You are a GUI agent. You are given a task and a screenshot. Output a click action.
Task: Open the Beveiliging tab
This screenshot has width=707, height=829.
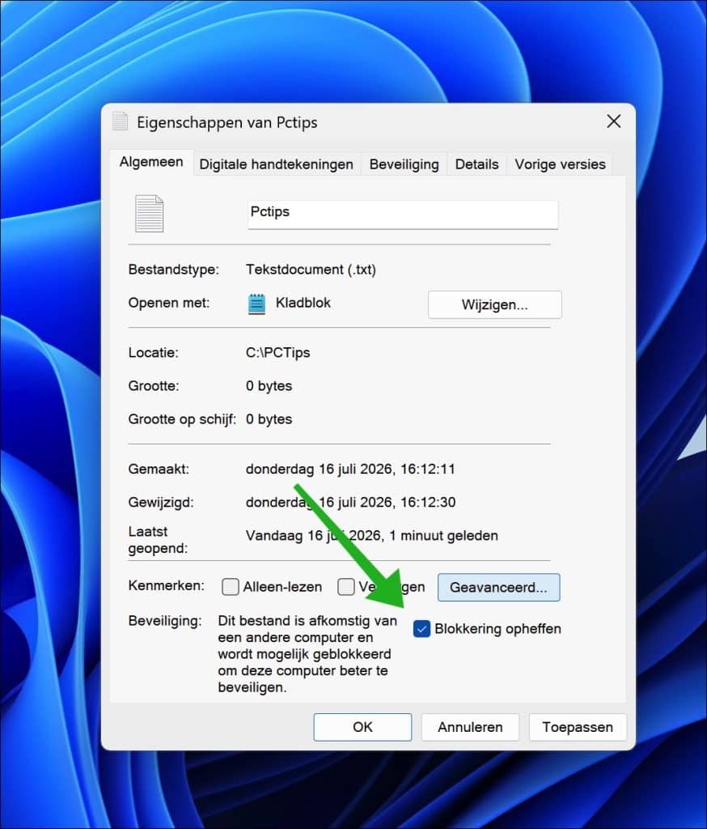pyautogui.click(x=404, y=164)
